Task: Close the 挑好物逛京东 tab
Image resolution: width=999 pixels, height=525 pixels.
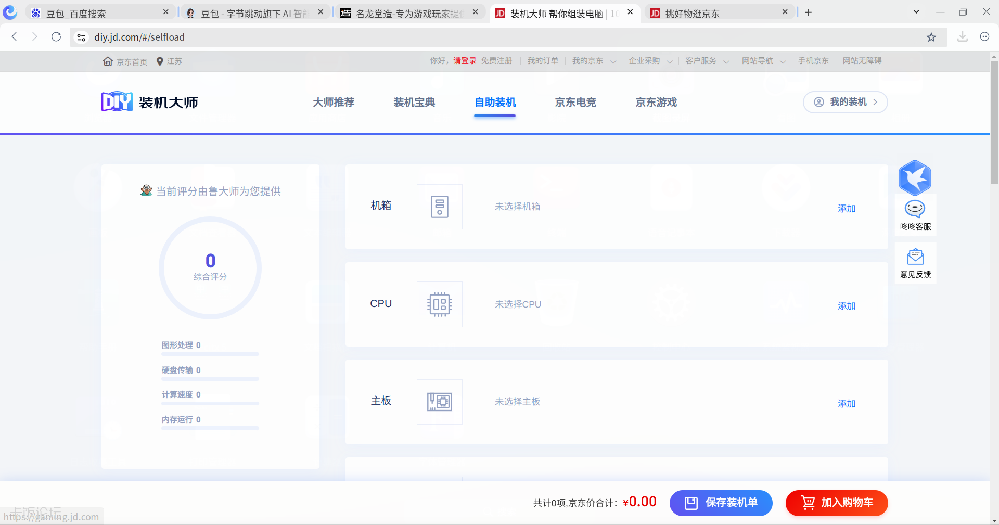Action: tap(785, 12)
